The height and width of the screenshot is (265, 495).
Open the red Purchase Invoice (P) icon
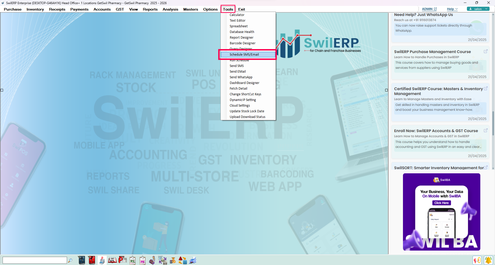[92, 260]
